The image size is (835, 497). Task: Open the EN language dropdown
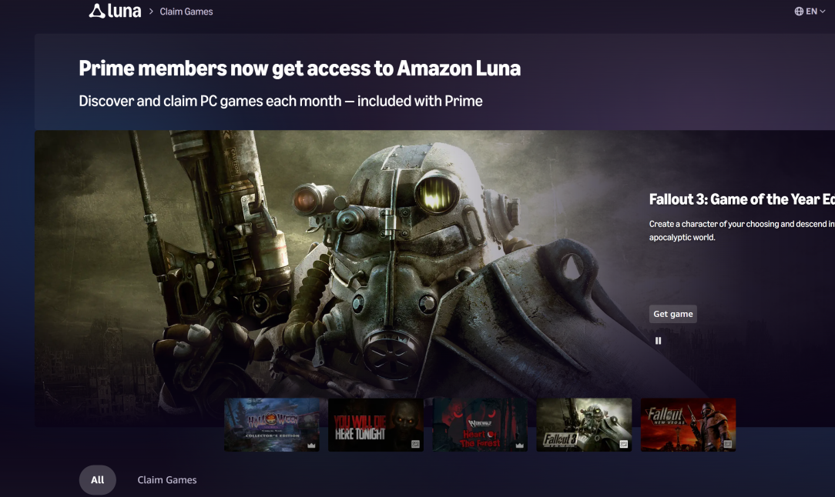pyautogui.click(x=810, y=12)
